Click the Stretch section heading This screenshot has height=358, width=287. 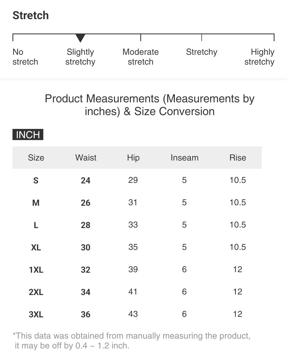coord(31,15)
